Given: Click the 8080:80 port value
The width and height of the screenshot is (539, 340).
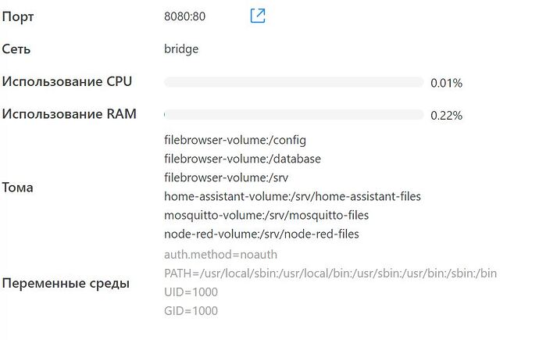Looking at the screenshot, I should (x=184, y=16).
